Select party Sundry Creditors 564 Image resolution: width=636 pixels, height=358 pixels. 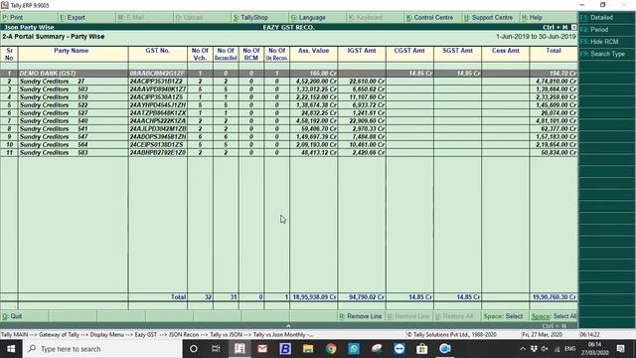(x=54, y=144)
